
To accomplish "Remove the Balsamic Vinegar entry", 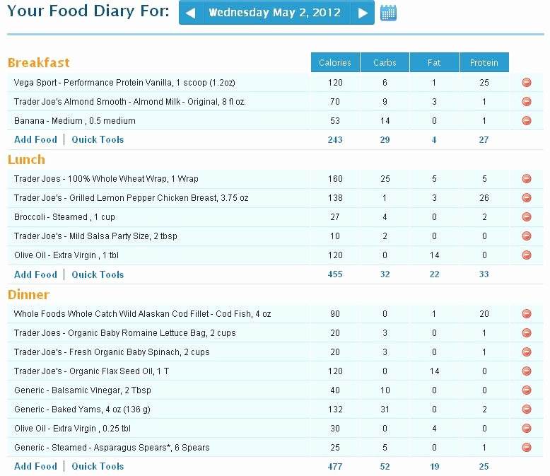I will (x=527, y=390).
